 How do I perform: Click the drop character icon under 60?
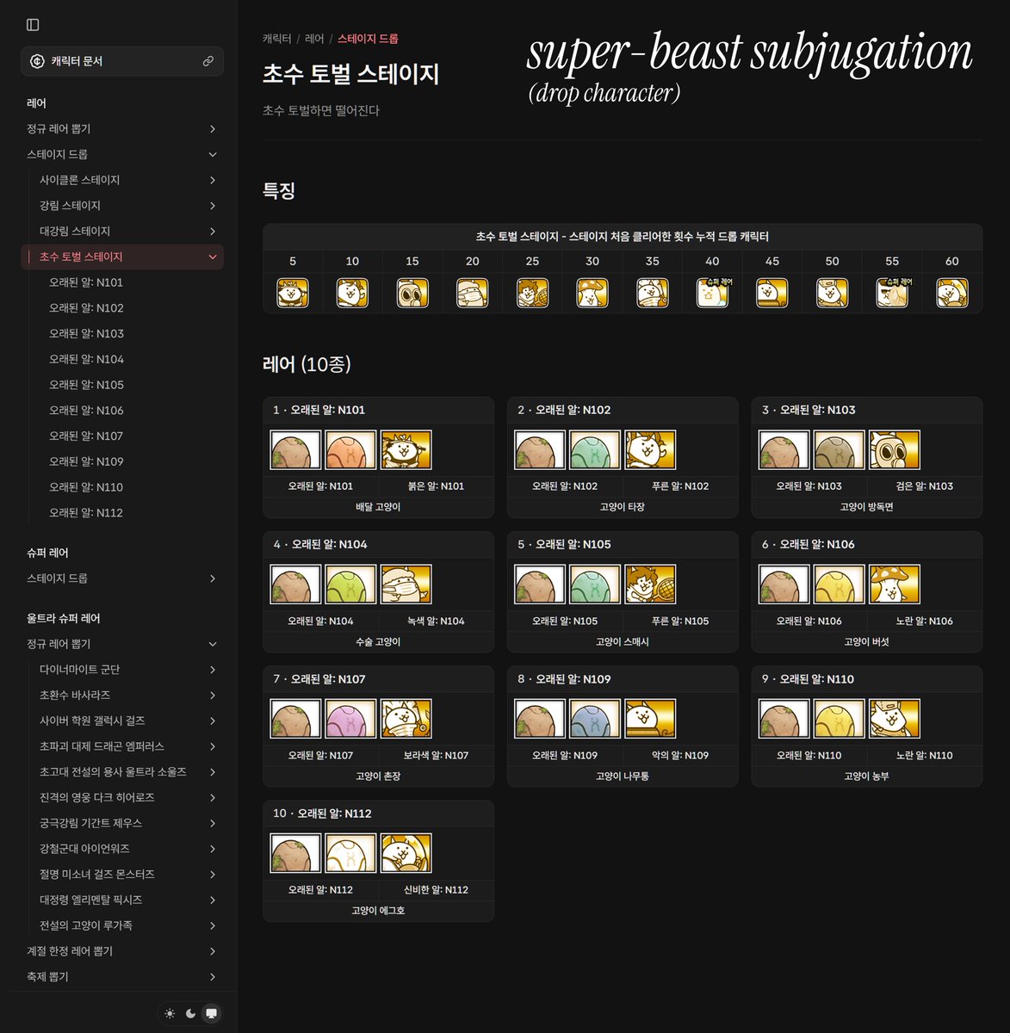[x=951, y=293]
